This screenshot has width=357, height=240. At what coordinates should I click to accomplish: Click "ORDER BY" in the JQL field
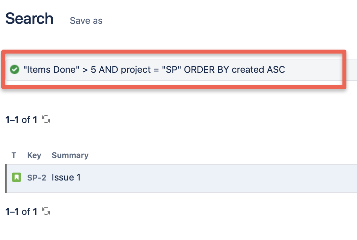207,70
